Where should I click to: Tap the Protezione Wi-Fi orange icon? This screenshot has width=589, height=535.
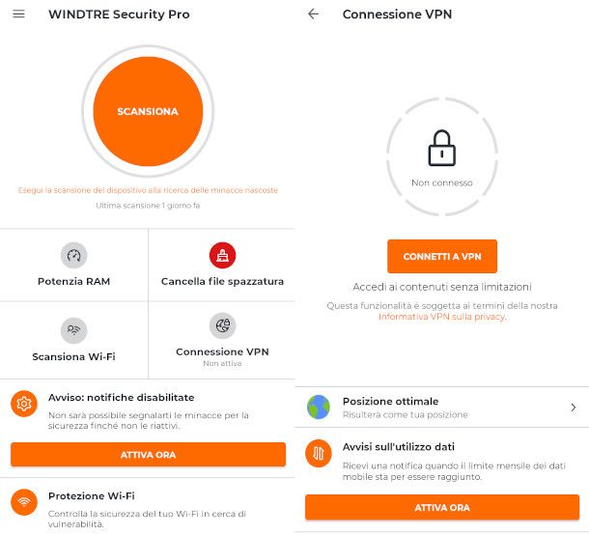24,502
